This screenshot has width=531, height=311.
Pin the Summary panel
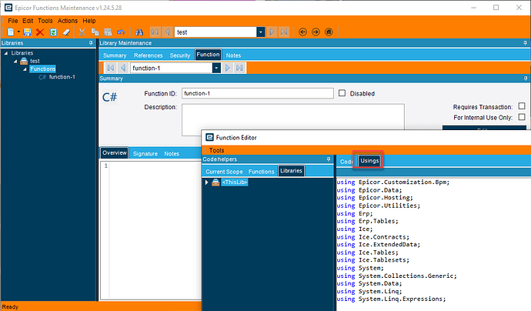pyautogui.click(x=526, y=79)
